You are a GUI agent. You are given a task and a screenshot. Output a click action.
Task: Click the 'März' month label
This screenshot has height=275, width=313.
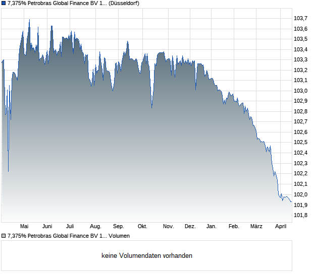coord(256,227)
